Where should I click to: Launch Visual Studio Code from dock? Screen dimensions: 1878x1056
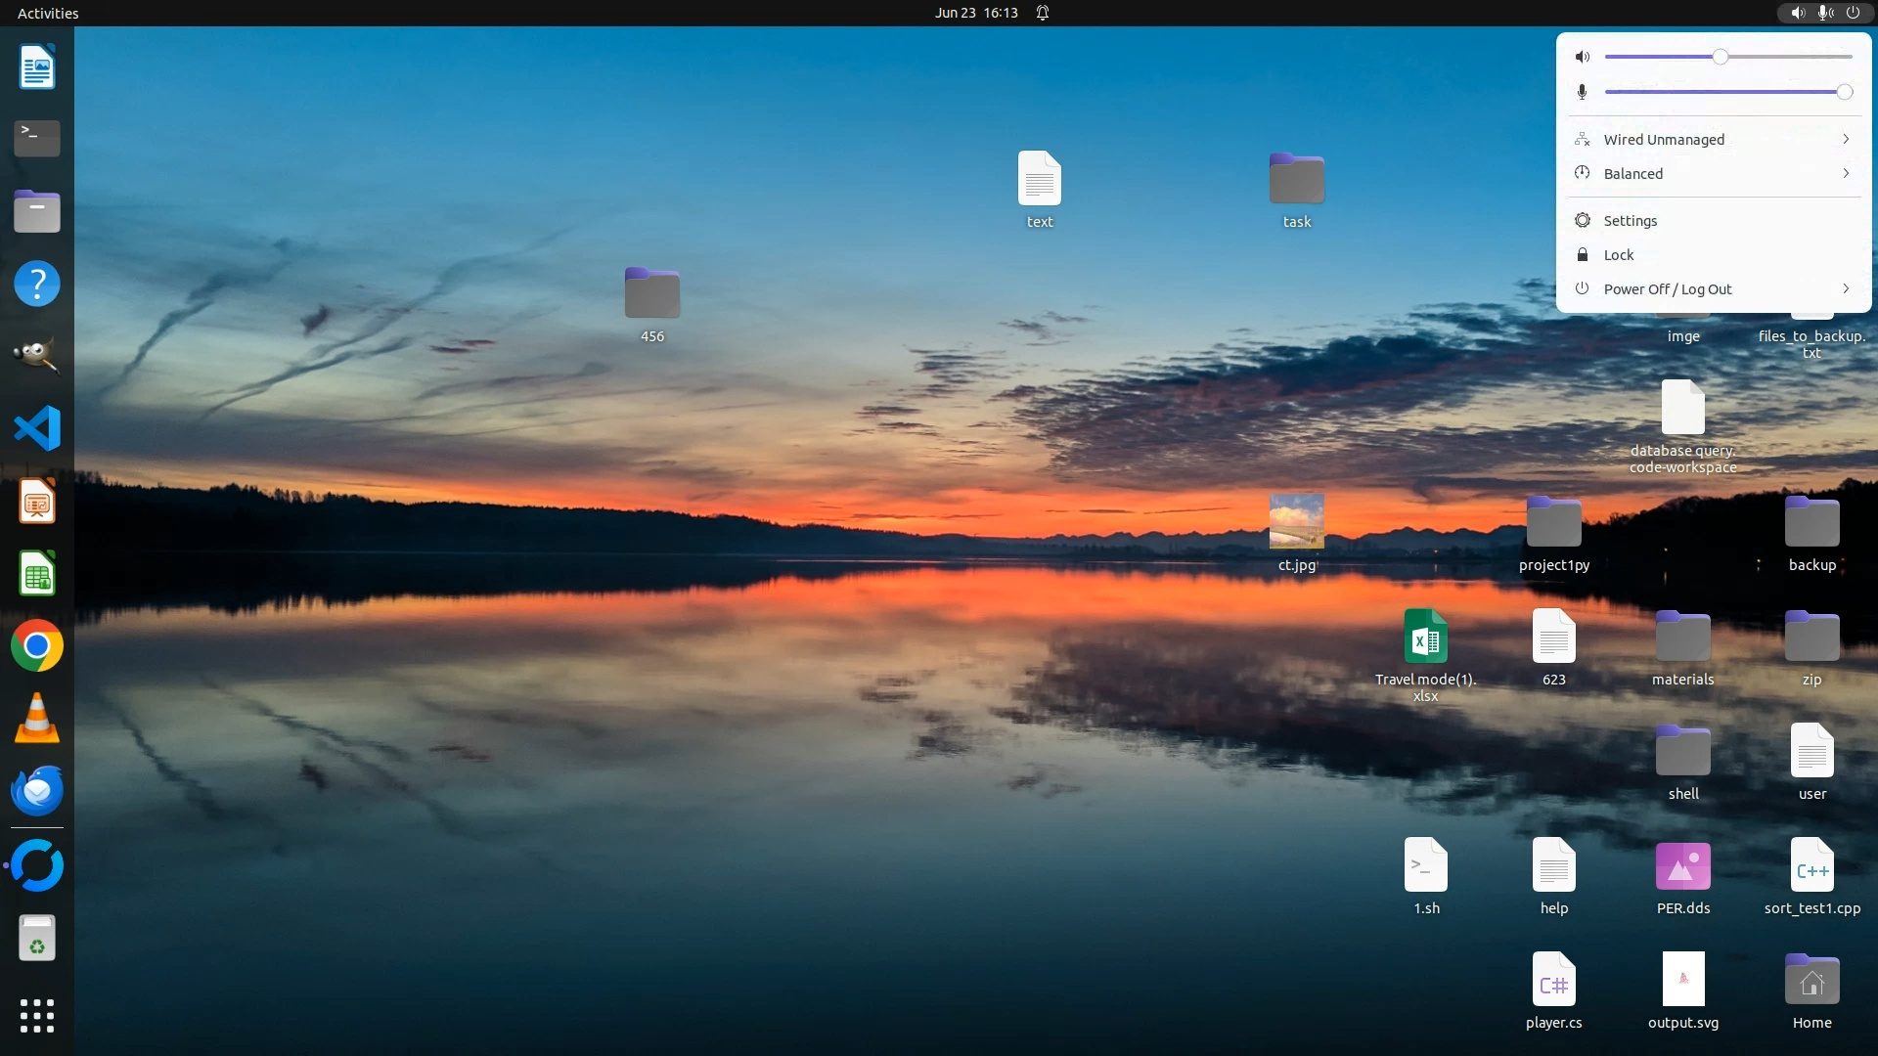pos(37,428)
